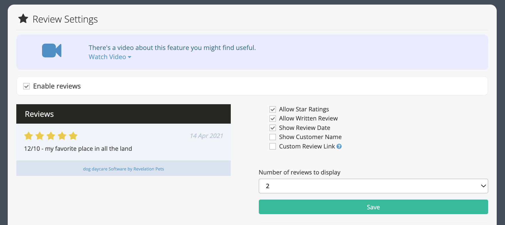Click the green Save button
The width and height of the screenshot is (505, 225).
[x=373, y=207]
